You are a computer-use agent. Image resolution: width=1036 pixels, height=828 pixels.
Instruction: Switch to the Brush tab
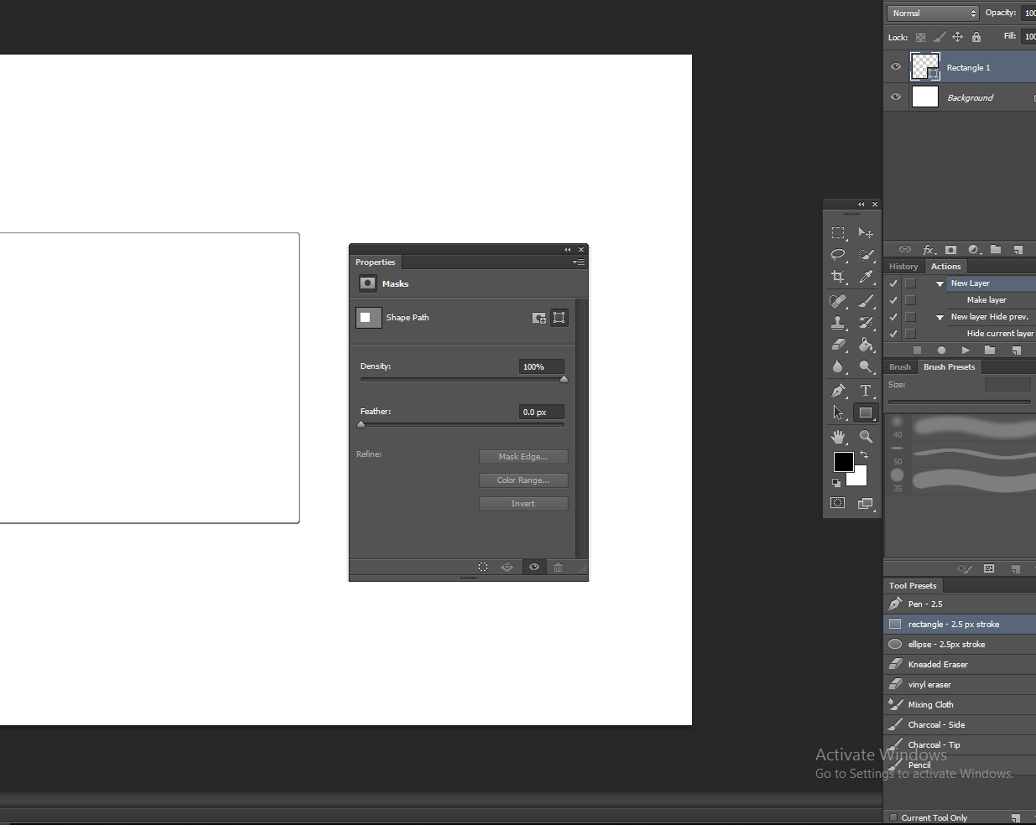pos(900,367)
